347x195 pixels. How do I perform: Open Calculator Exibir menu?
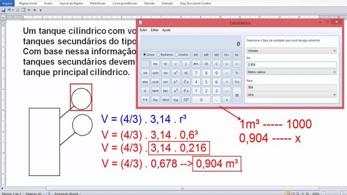click(143, 30)
